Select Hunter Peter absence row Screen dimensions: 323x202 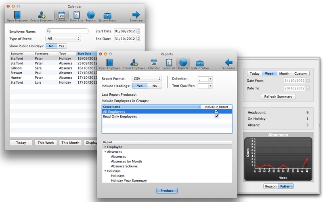pos(54,78)
